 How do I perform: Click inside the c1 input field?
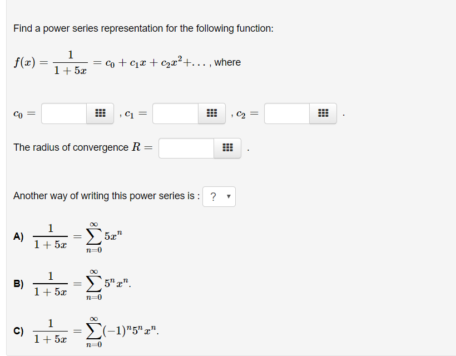175,113
